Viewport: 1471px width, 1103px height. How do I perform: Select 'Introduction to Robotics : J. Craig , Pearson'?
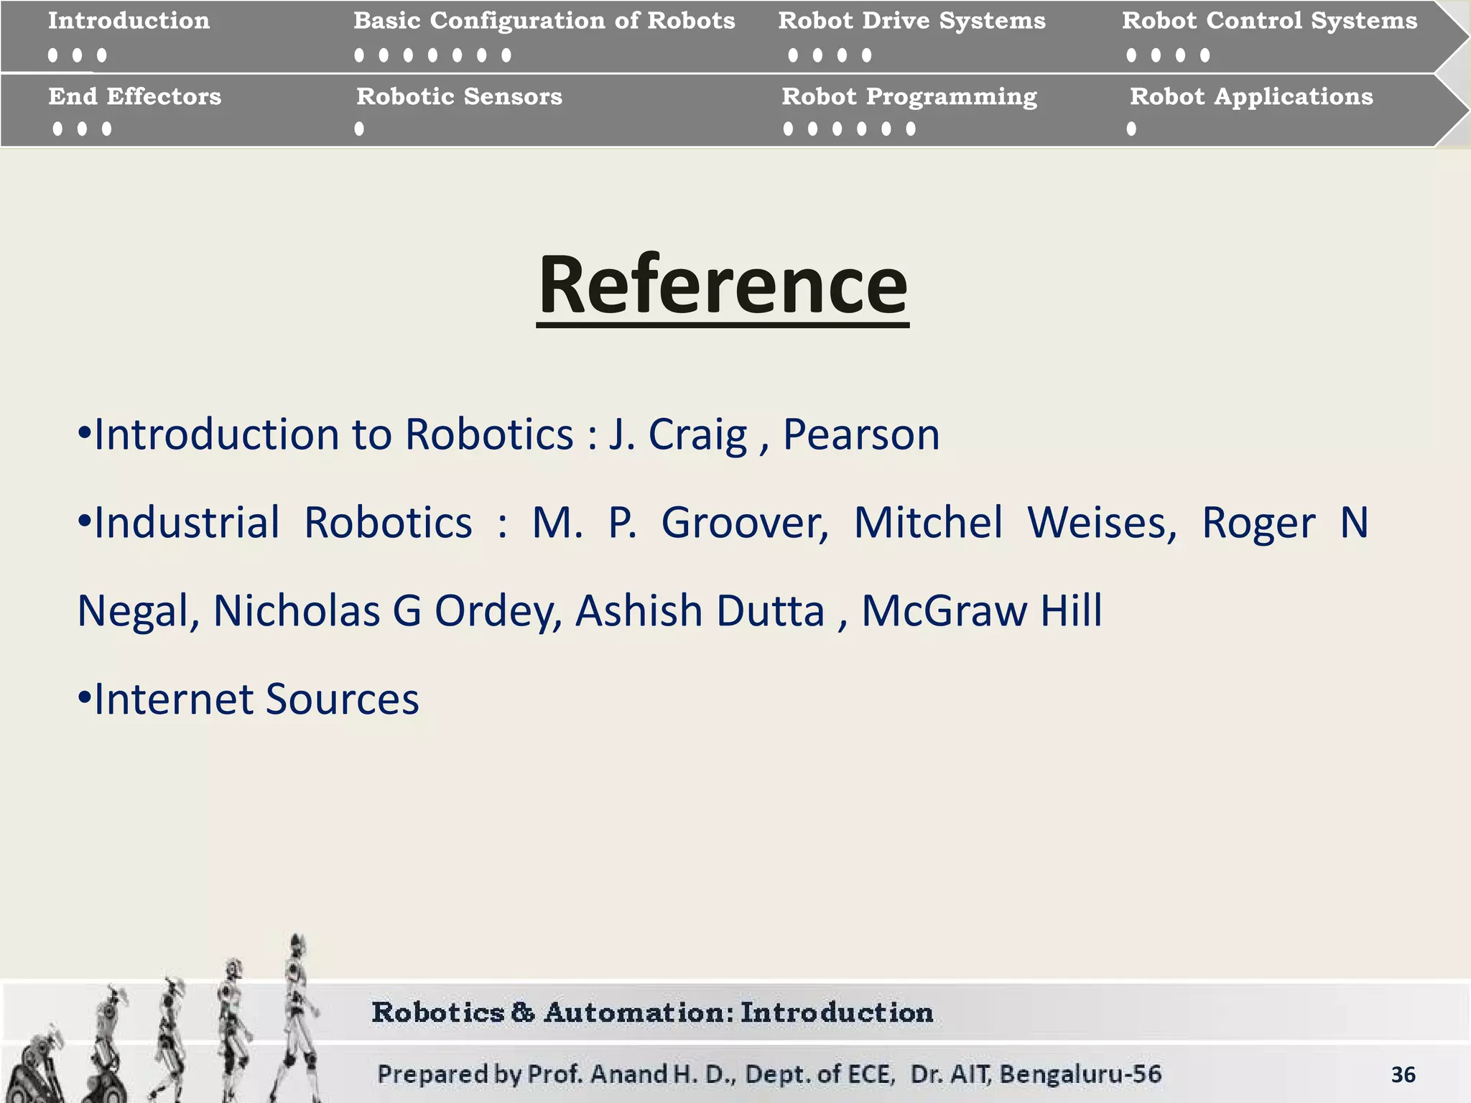click(509, 434)
